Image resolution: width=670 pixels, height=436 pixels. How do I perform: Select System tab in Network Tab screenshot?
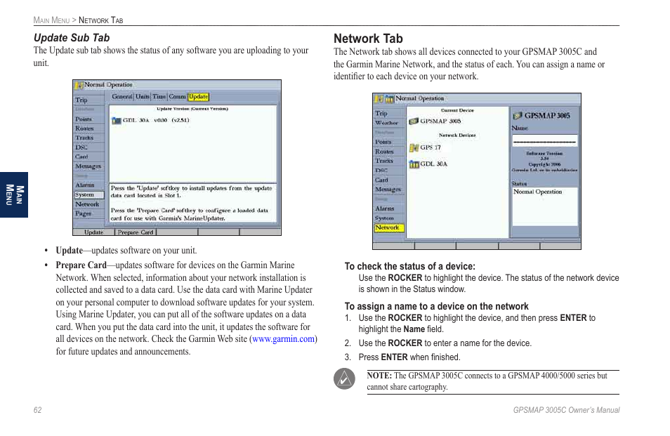pyautogui.click(x=389, y=218)
